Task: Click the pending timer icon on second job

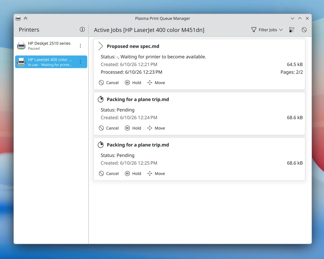Action: click(100, 99)
